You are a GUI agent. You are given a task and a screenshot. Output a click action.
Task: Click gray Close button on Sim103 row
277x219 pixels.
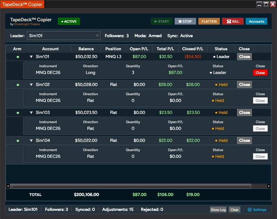[x=244, y=113]
